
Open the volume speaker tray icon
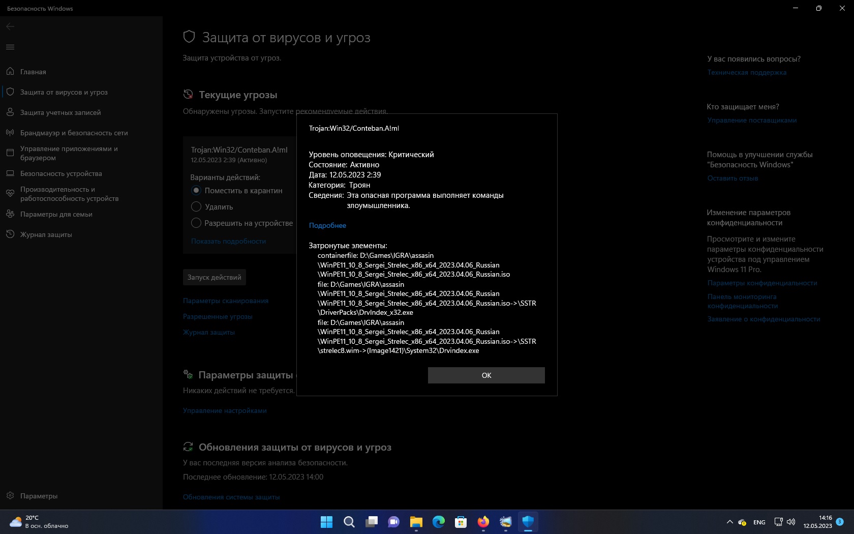(790, 522)
